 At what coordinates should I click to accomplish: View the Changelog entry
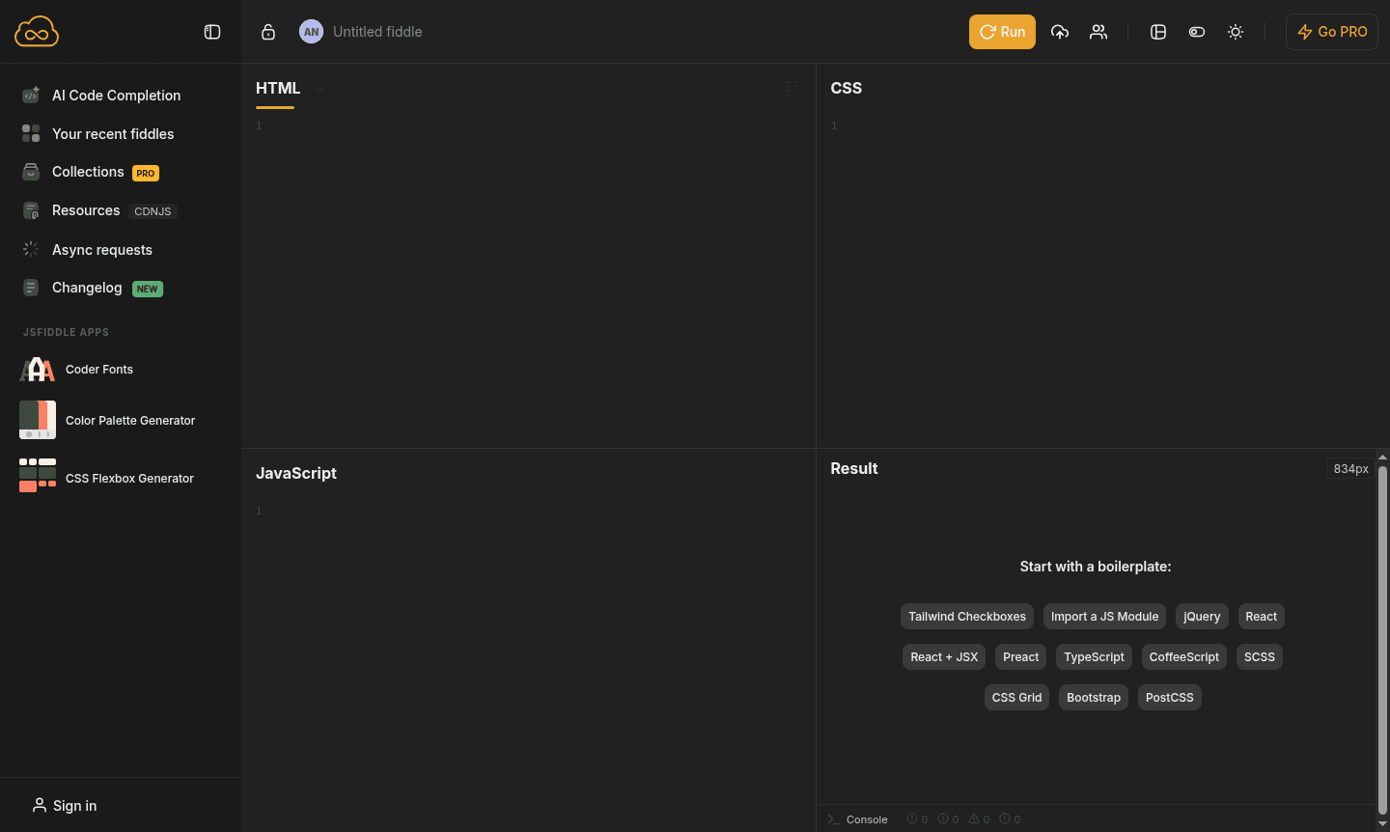click(87, 288)
